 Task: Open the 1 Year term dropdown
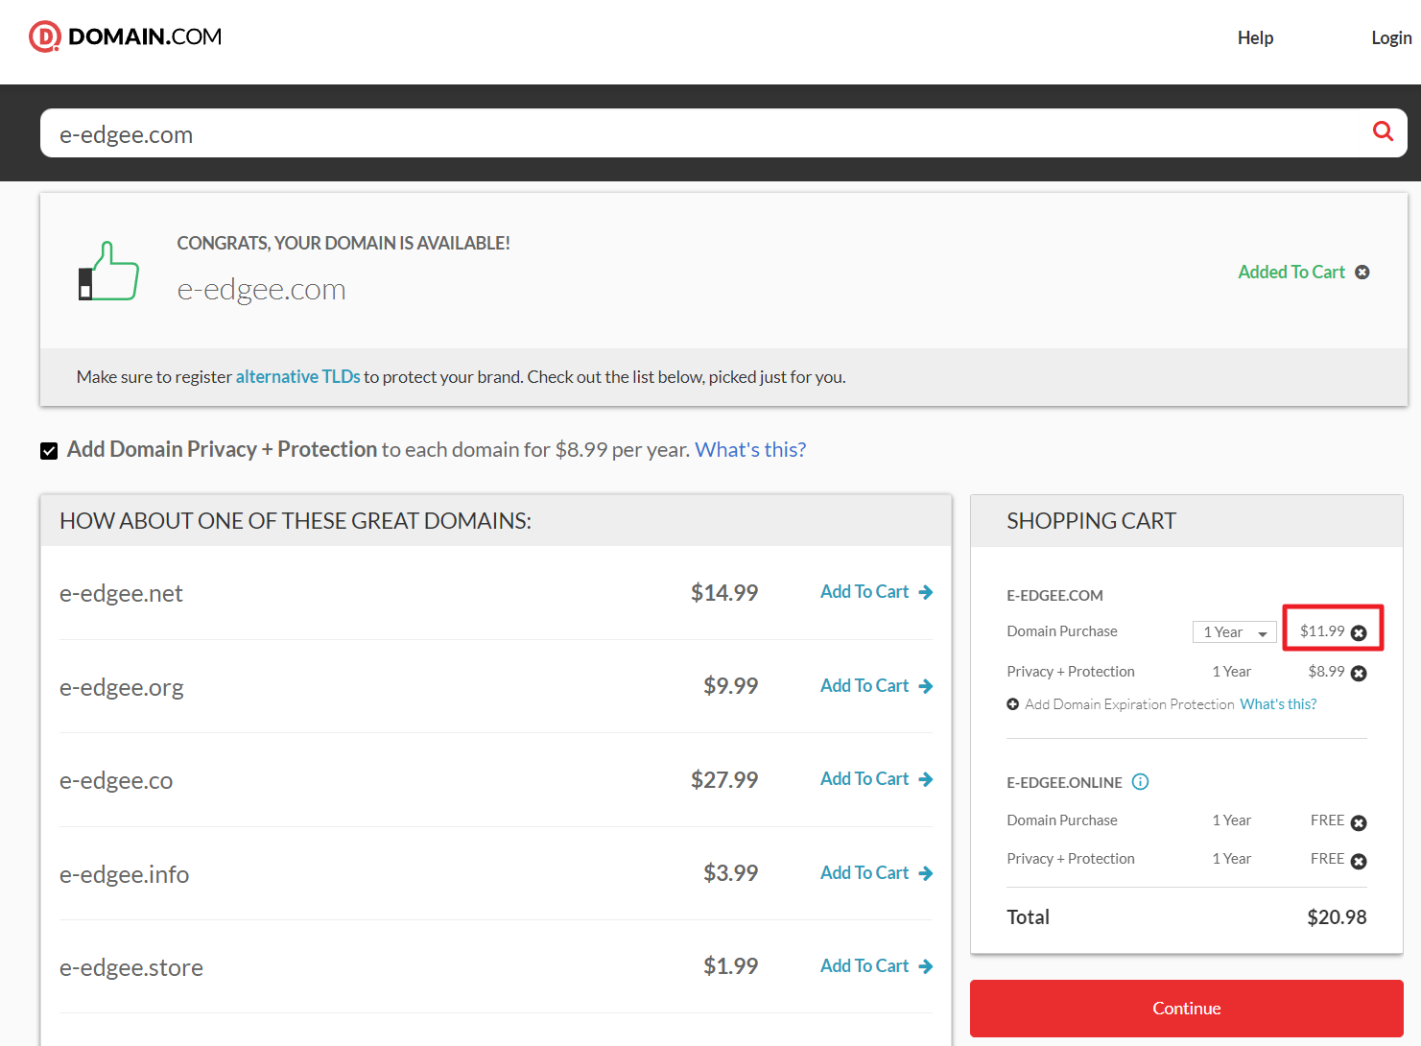pos(1235,631)
